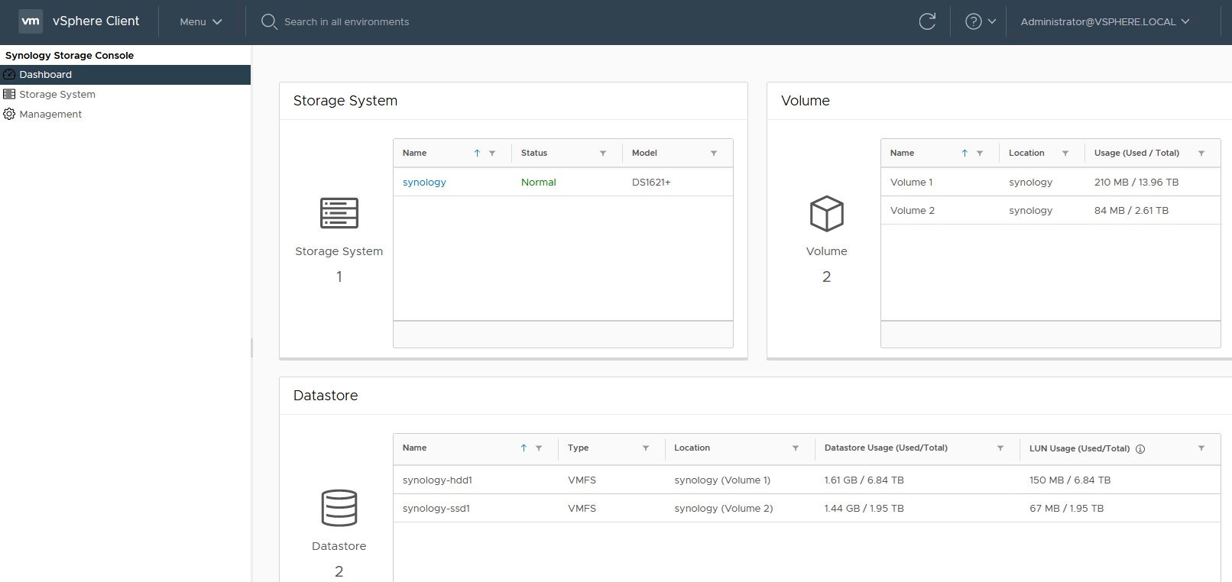1232x582 pixels.
Task: Click filter icon on Volume Location column
Action: pyautogui.click(x=1065, y=154)
